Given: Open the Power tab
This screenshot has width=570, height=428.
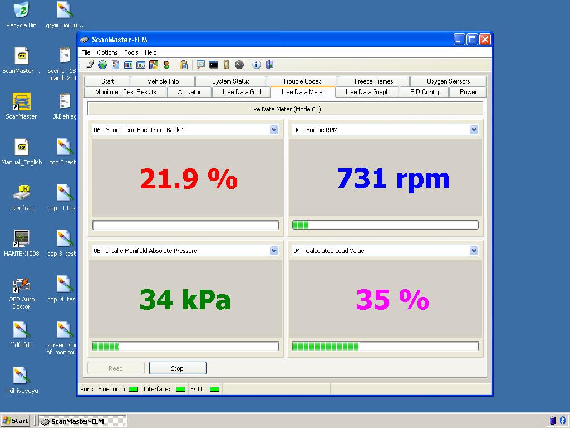Looking at the screenshot, I should tap(468, 92).
